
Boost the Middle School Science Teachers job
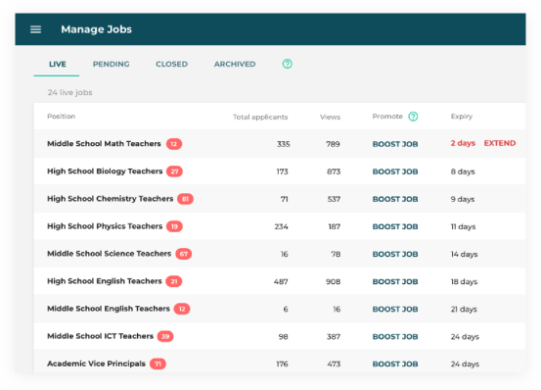395,254
